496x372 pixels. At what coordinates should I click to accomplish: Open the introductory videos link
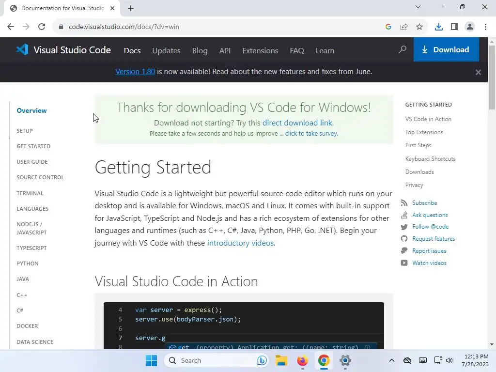(241, 243)
